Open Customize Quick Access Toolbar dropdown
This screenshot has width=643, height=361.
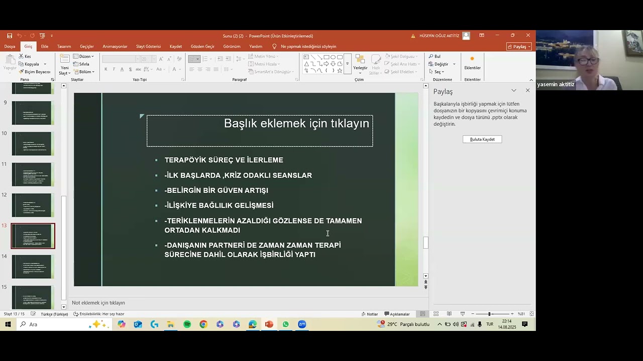click(52, 36)
